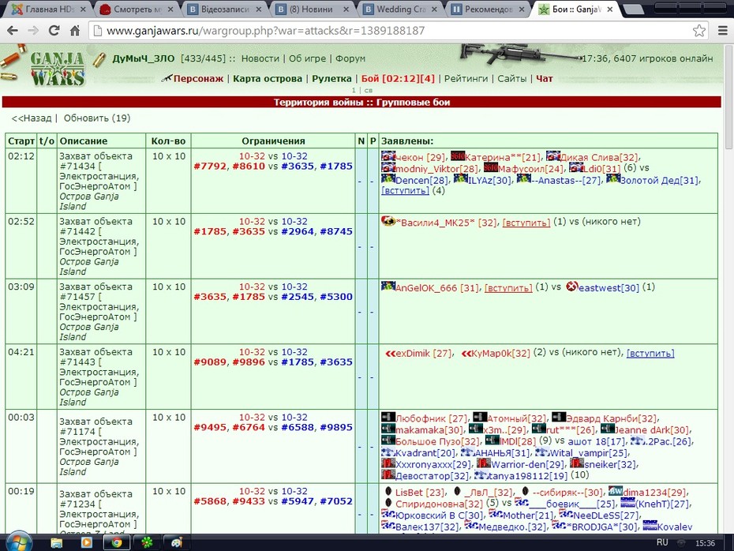Viewport: 734px width, 551px height.
Task: Reload the page with refresh icon
Action: click(x=54, y=31)
